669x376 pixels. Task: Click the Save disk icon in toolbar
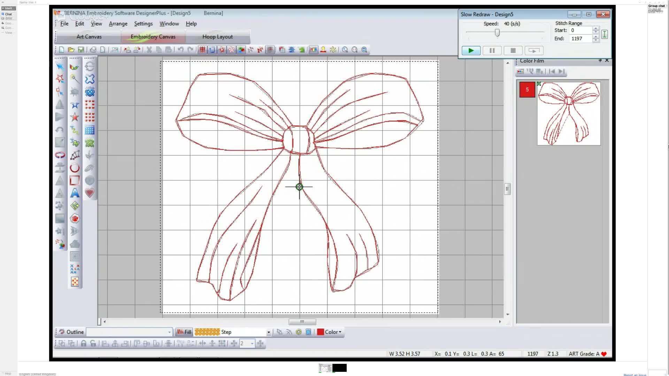point(81,50)
